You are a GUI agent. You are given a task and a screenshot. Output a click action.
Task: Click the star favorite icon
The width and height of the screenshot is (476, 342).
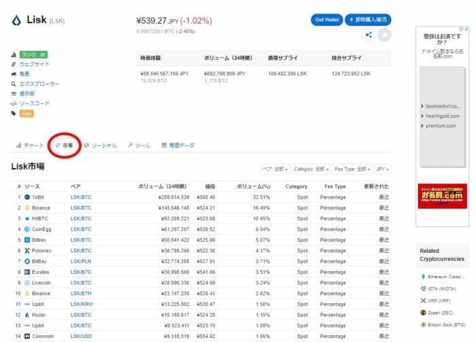(384, 35)
